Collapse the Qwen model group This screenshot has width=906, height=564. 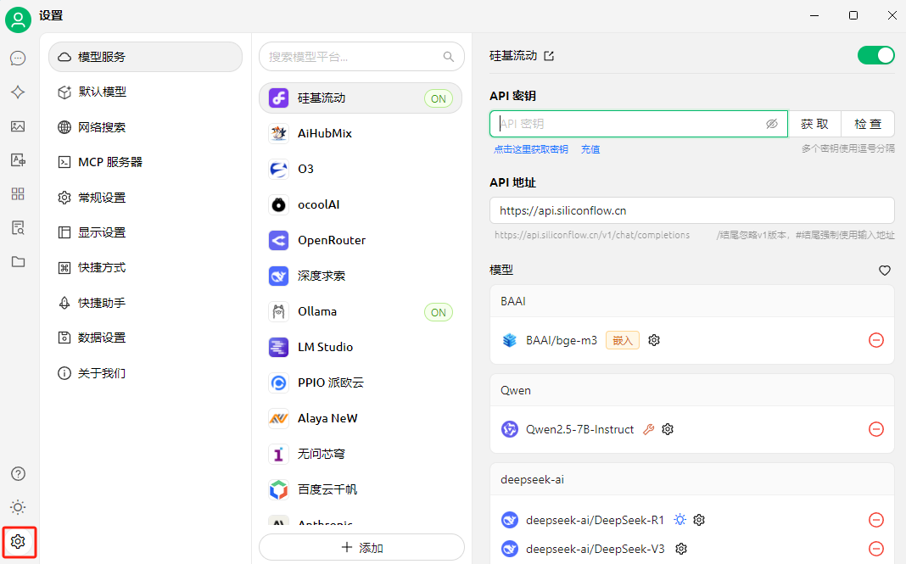691,390
